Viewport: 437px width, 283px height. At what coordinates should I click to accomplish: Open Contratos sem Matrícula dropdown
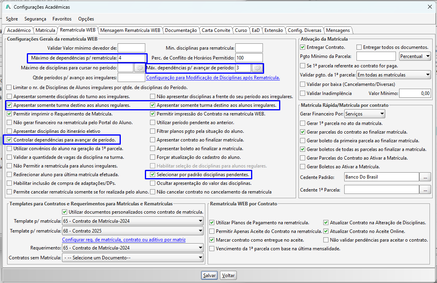[x=133, y=258]
